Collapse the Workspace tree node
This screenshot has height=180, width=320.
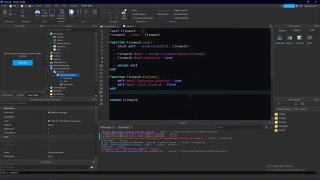point(48,34)
